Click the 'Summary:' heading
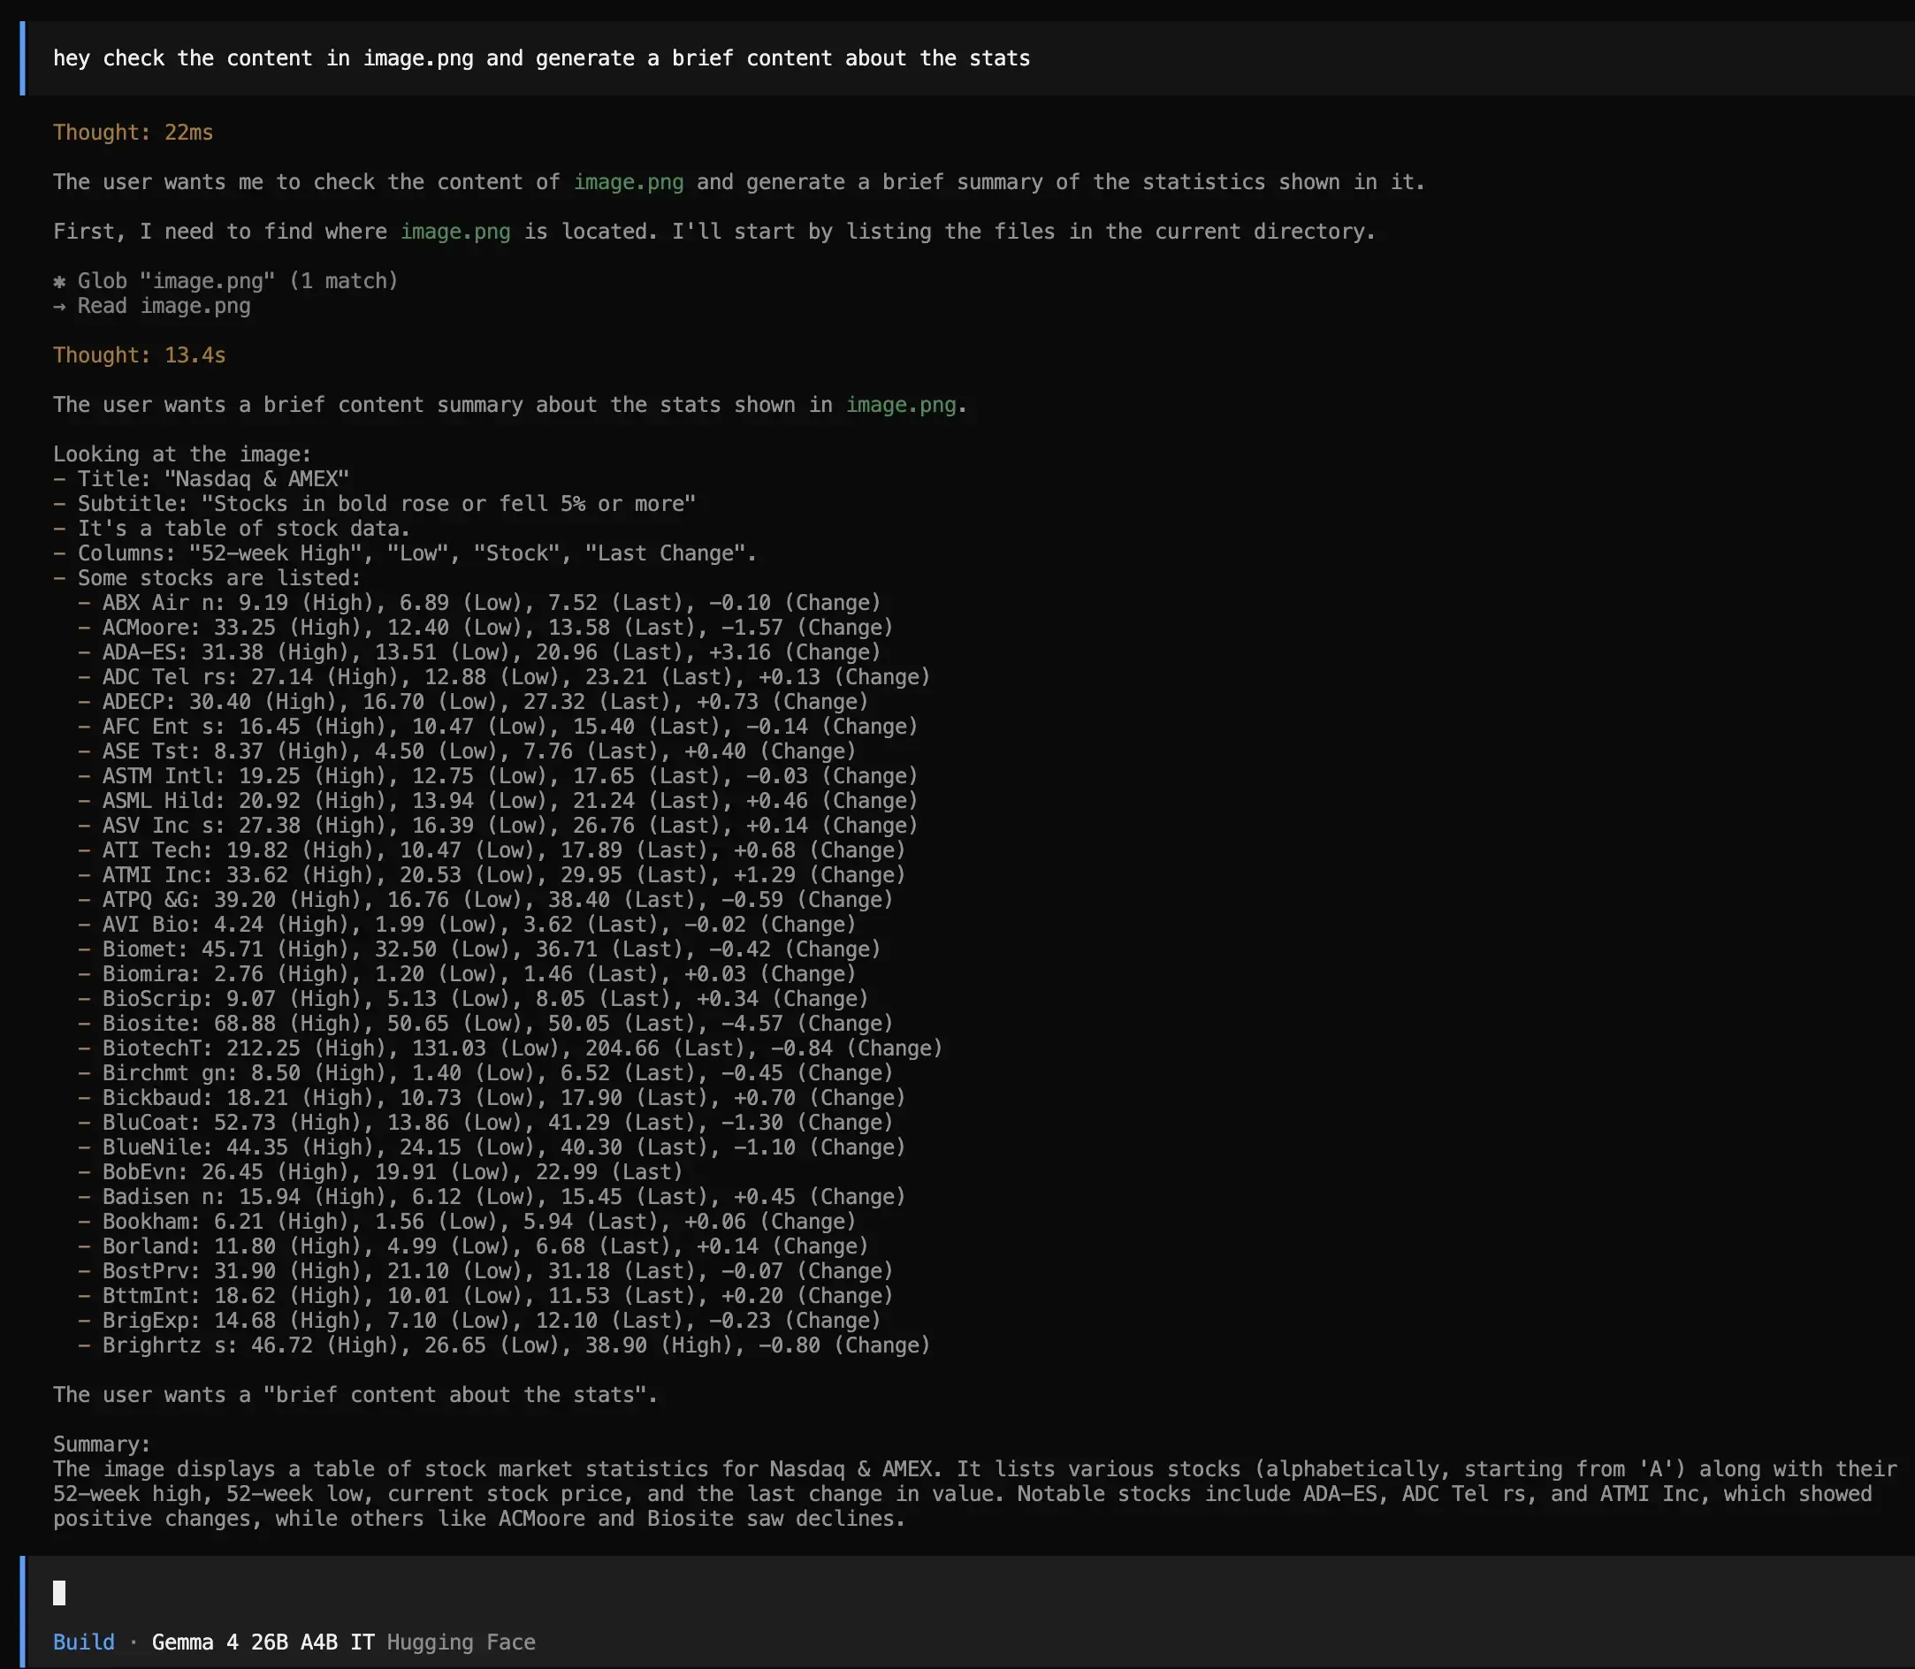Screen dimensions: 1915x1669 pyautogui.click(x=102, y=1444)
